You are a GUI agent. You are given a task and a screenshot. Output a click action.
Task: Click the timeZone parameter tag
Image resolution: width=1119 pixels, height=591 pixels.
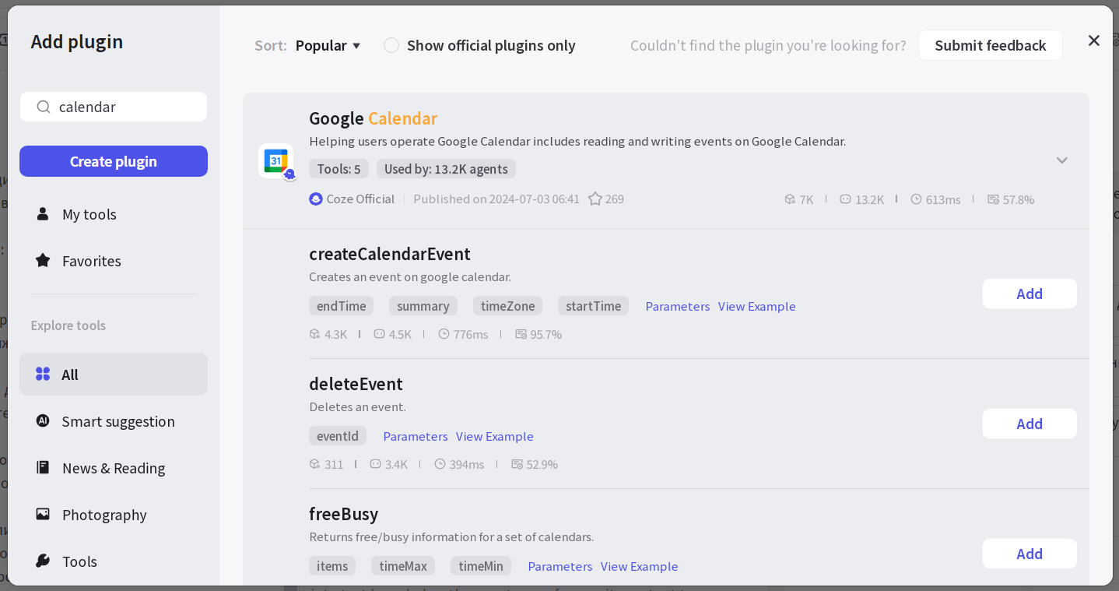[507, 306]
